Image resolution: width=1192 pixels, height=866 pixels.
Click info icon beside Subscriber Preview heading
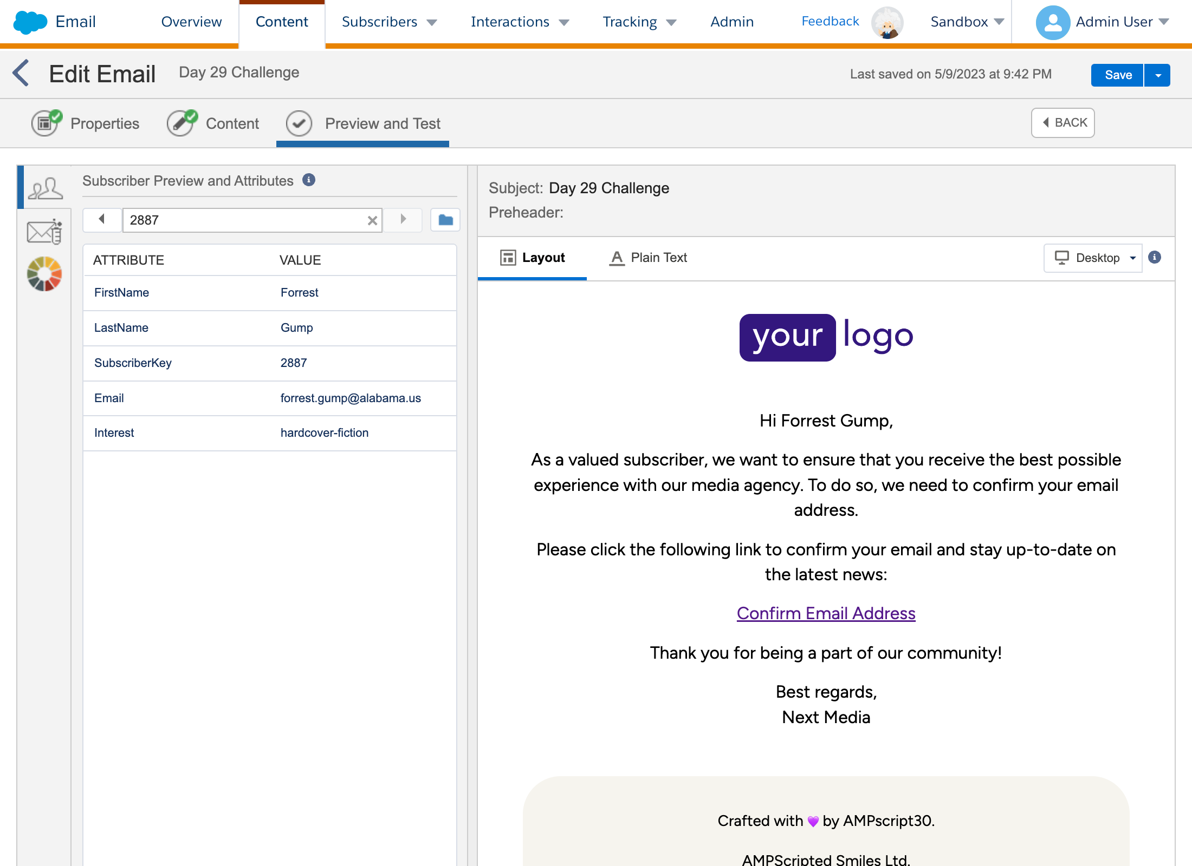(309, 180)
